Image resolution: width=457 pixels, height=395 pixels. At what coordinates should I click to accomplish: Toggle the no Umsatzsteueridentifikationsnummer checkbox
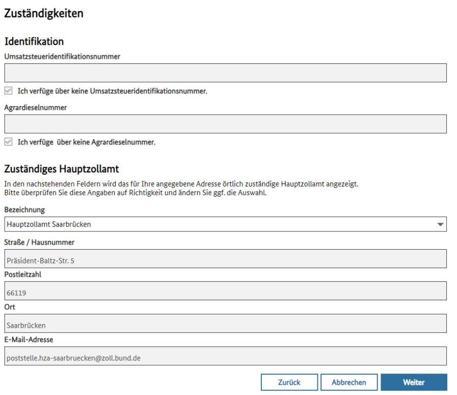click(8, 91)
